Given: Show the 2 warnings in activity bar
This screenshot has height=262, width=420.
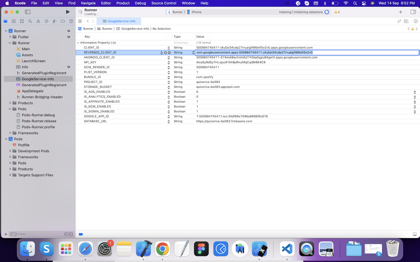Looking at the screenshot, I should pos(337,12).
